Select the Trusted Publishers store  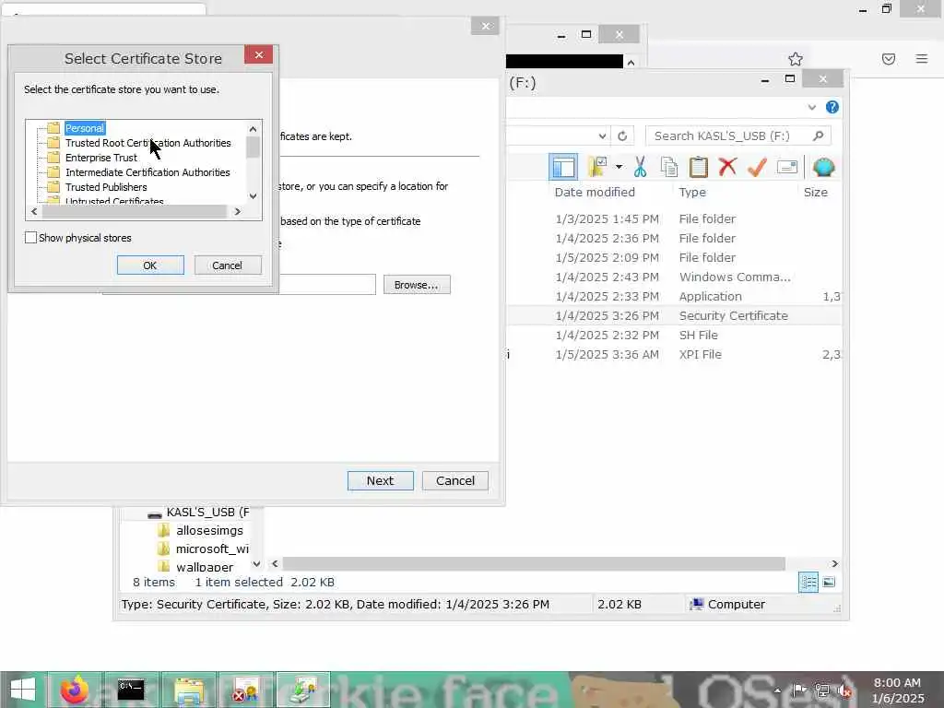coord(106,187)
